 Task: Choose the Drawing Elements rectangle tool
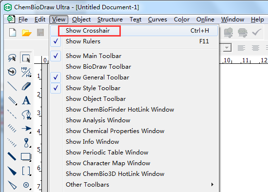[x=26, y=156]
